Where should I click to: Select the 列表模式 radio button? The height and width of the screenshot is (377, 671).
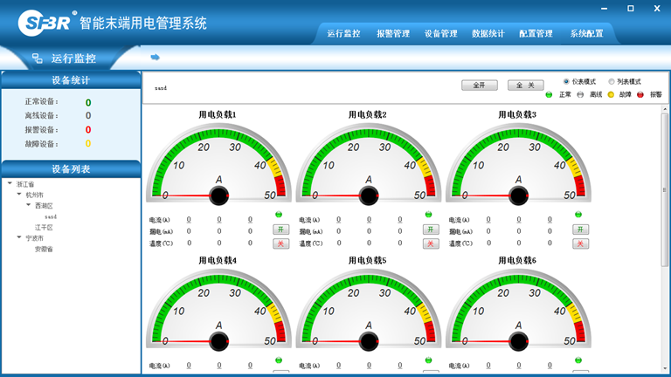tap(612, 81)
